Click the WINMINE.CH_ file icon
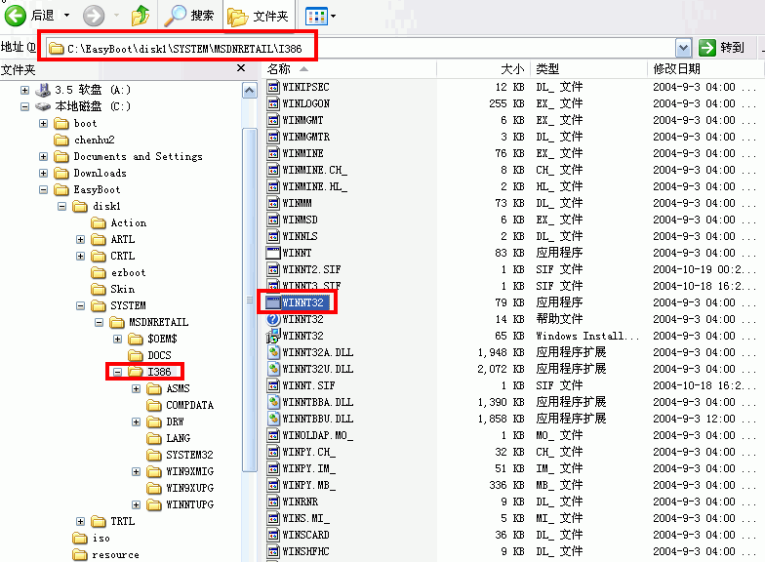The height and width of the screenshot is (562, 765). 273,170
